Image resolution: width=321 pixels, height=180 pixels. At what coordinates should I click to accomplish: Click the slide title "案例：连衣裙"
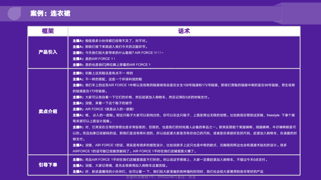click(50, 13)
